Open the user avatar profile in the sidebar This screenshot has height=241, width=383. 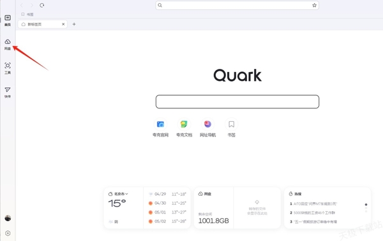(x=8, y=218)
